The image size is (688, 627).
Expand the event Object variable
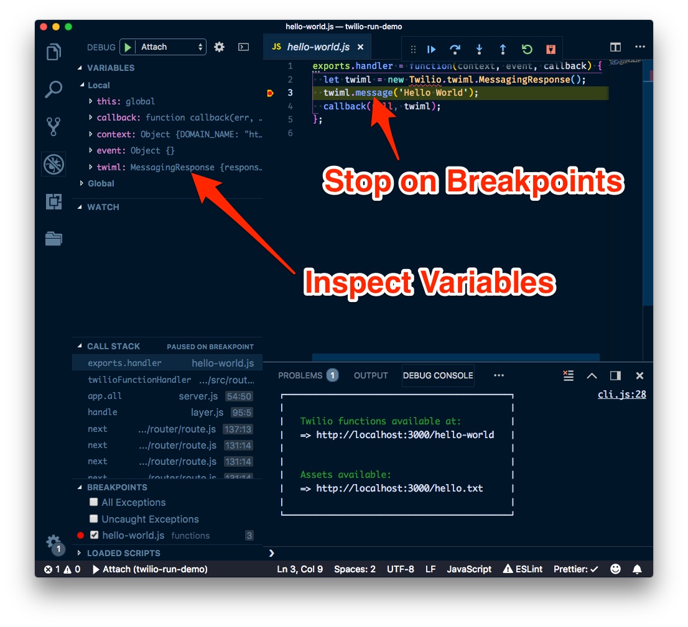click(90, 150)
